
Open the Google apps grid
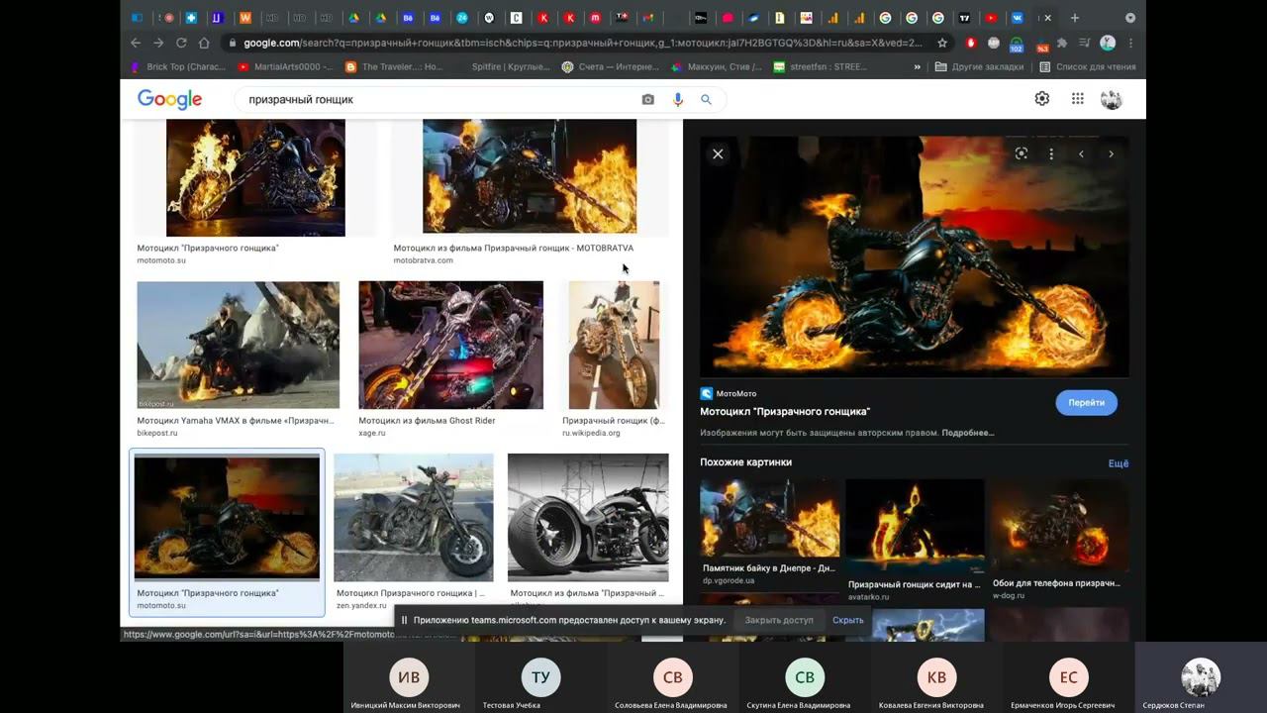point(1078,99)
